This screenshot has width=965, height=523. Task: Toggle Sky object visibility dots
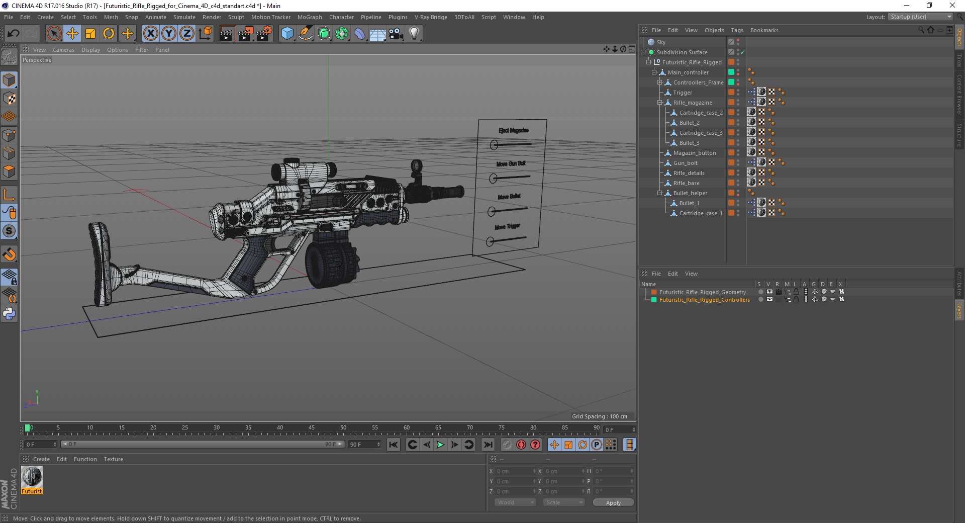tap(738, 42)
